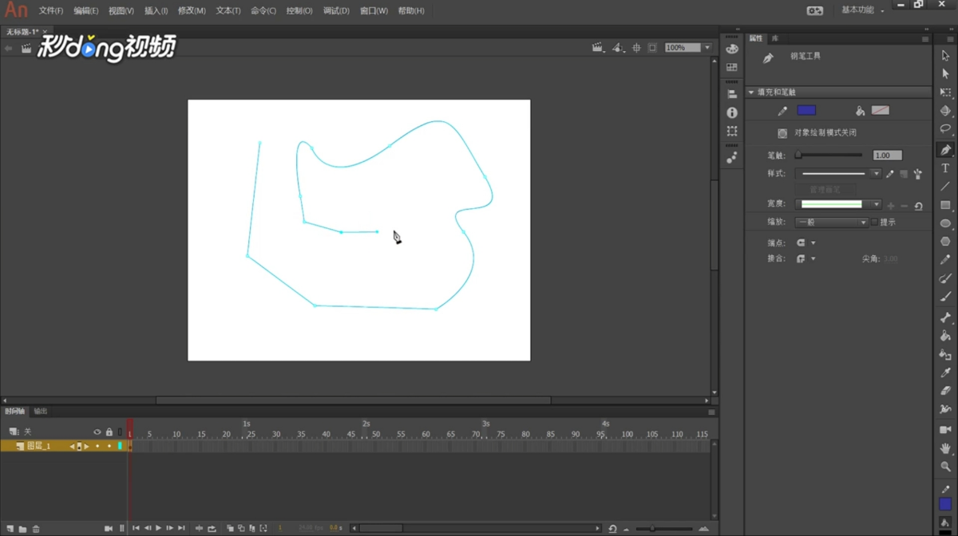Viewport: 958px width, 536px height.
Task: Switch to the 输出 output tab
Action: [x=41, y=412]
